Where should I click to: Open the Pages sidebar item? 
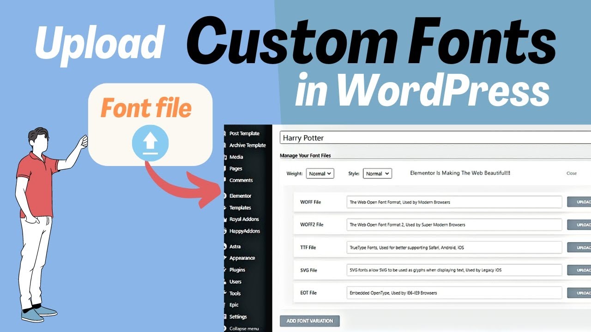(236, 169)
